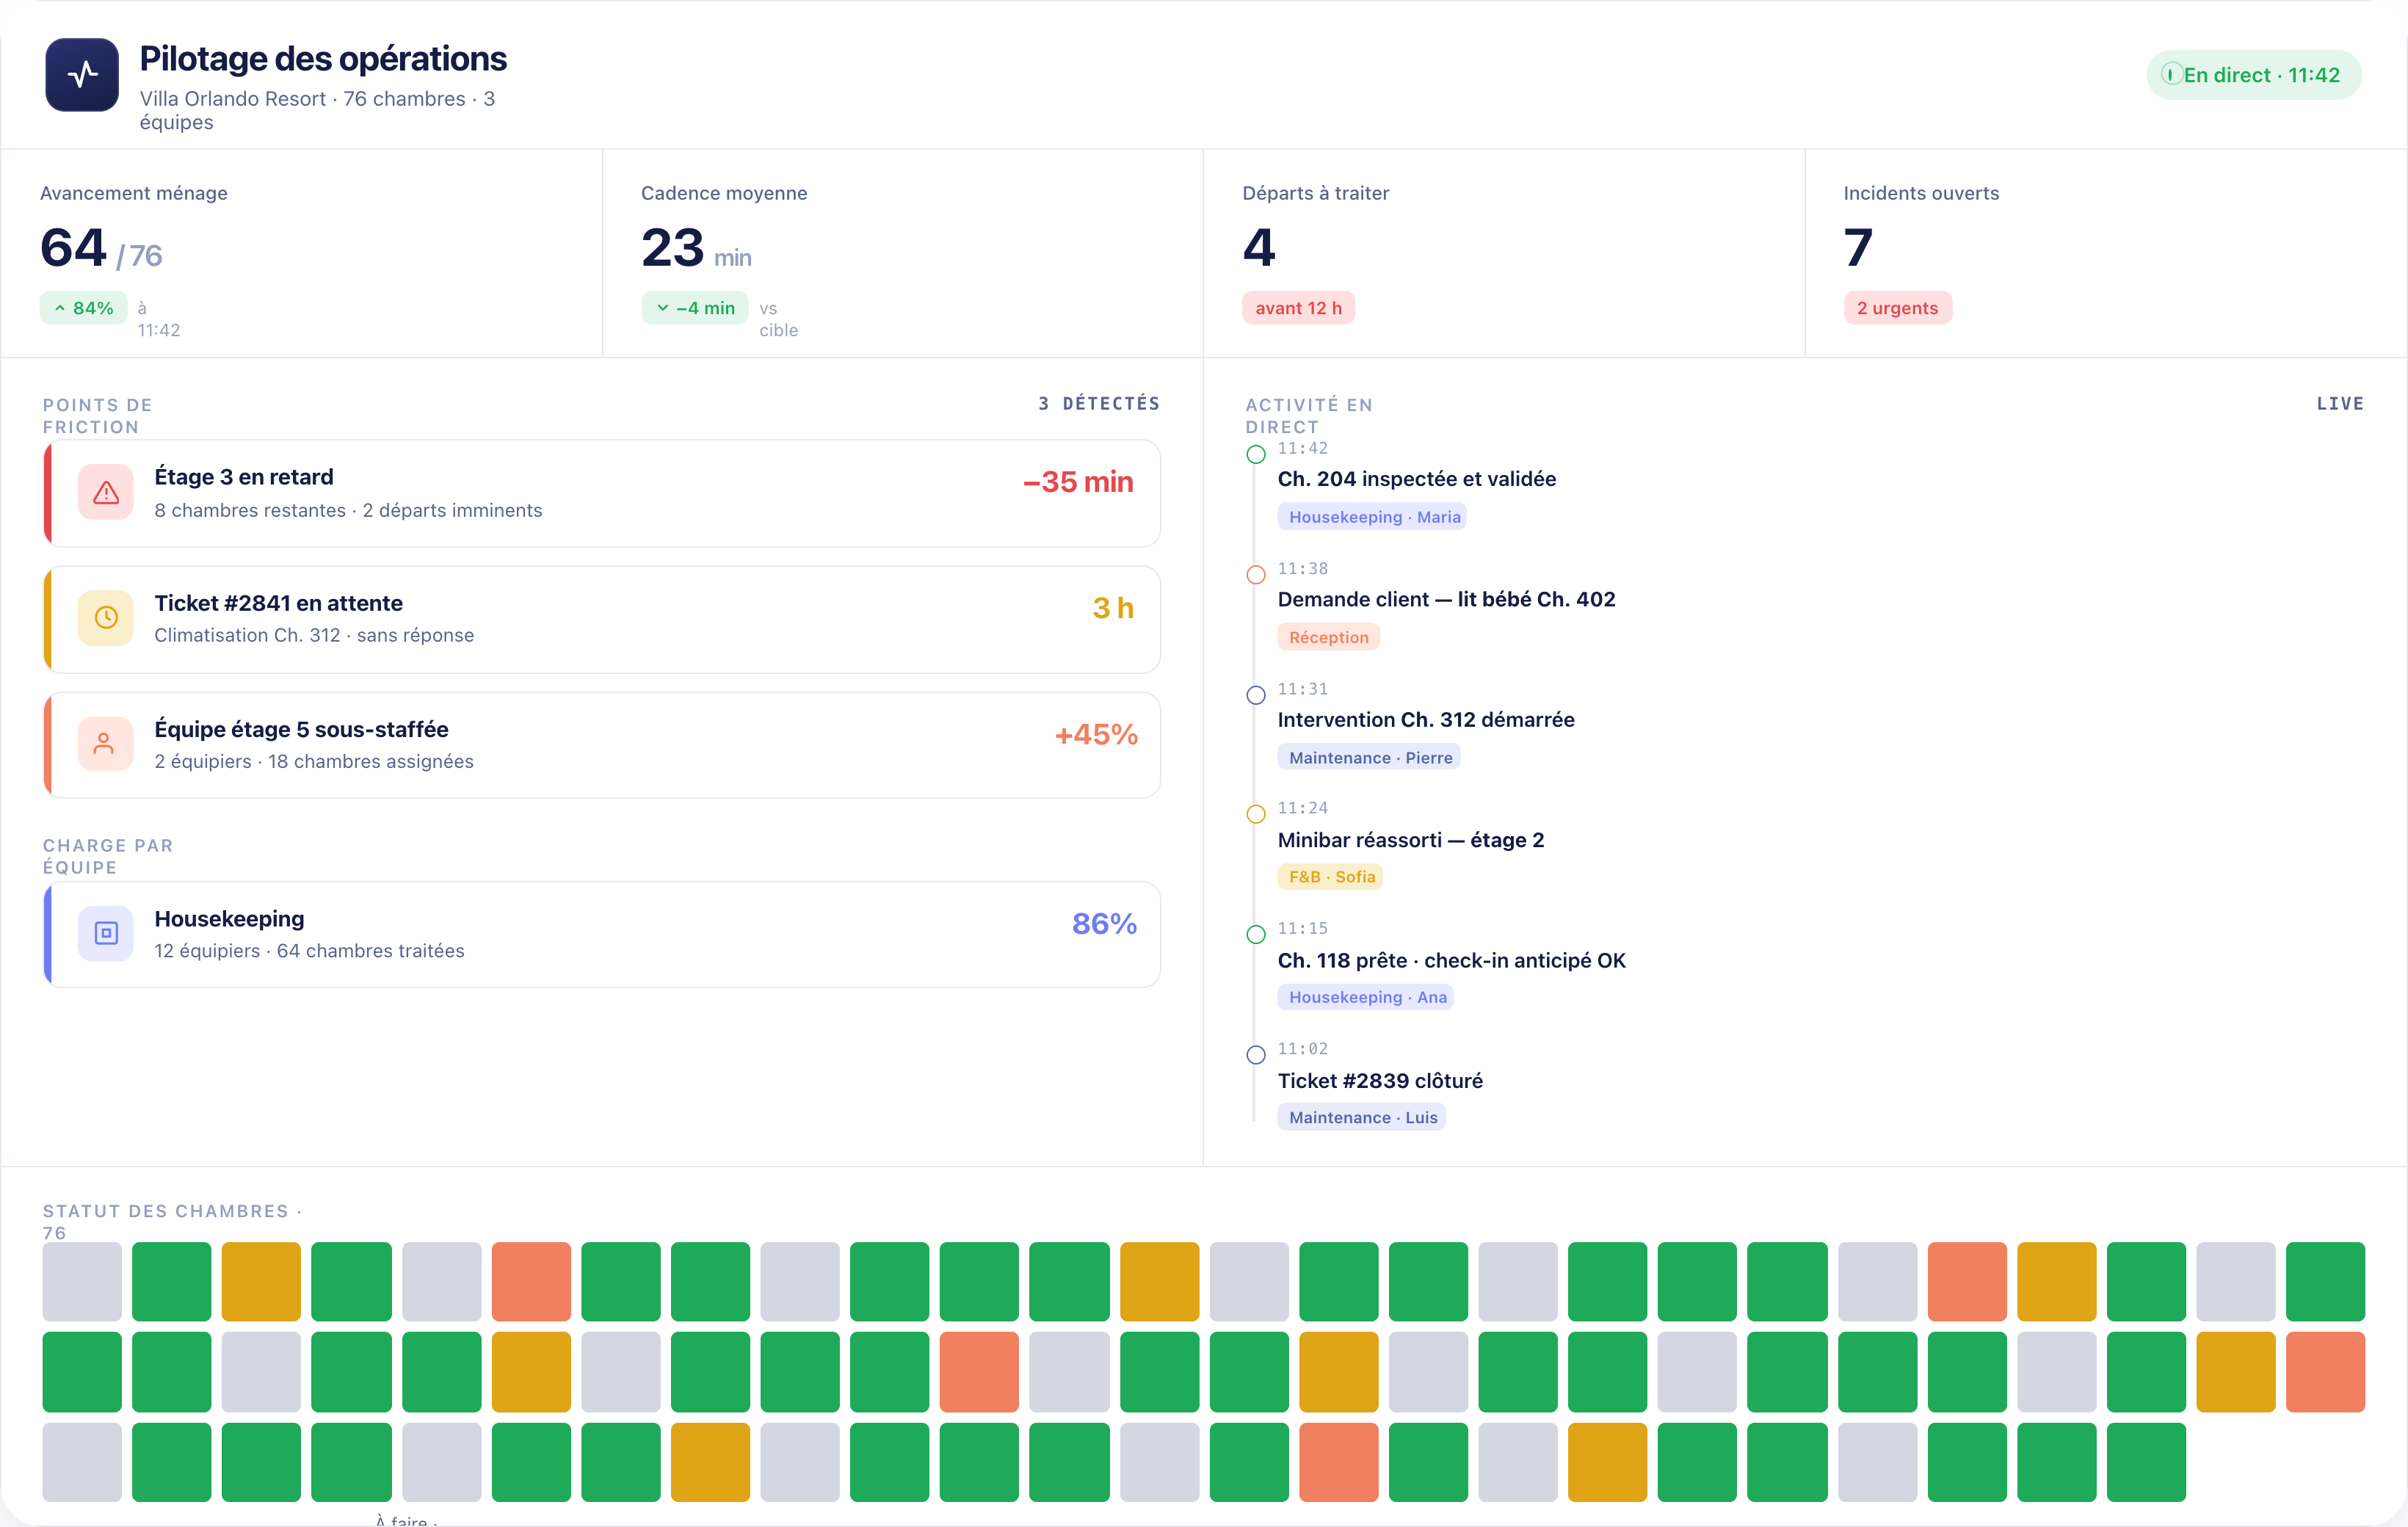The height and width of the screenshot is (1527, 2408).
Task: Click the Housekeeping · Maria tag
Action: pyautogui.click(x=1372, y=517)
